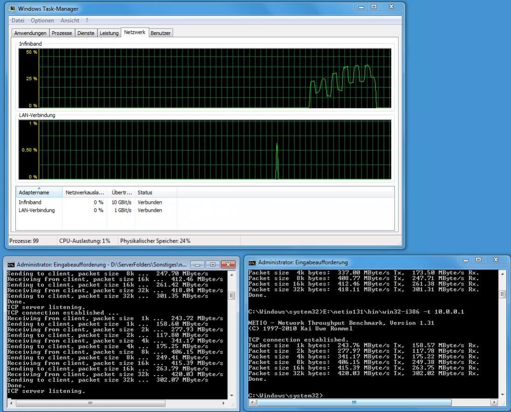Image resolution: width=511 pixels, height=412 pixels.
Task: Click vertical scrollbar thumb in left prompt
Action: pos(231,296)
